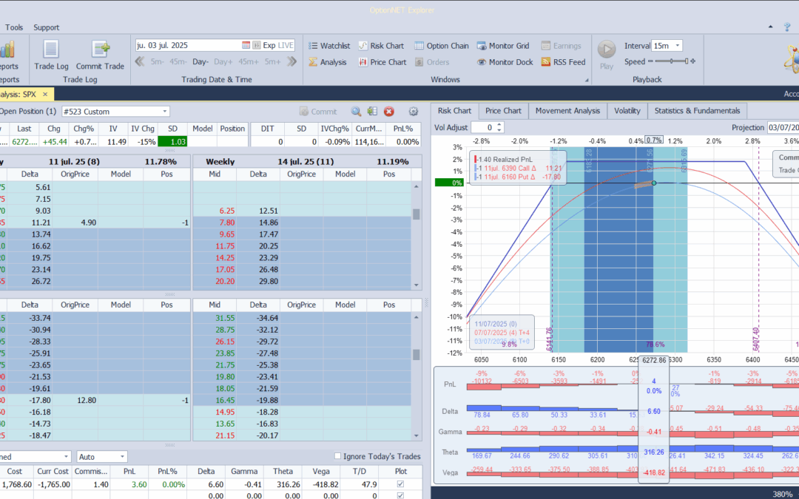Collapse the ribbon with the up arrow
The width and height of the screenshot is (799, 499).
click(x=770, y=27)
